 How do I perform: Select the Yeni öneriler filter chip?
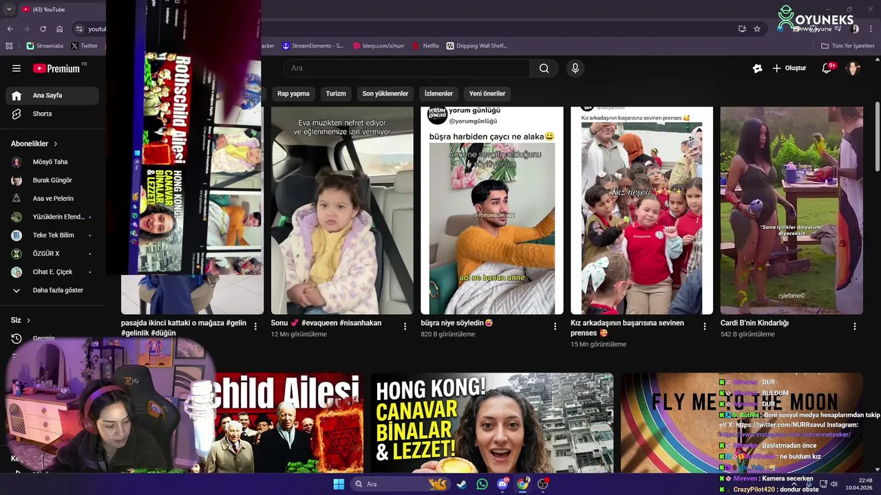487,93
